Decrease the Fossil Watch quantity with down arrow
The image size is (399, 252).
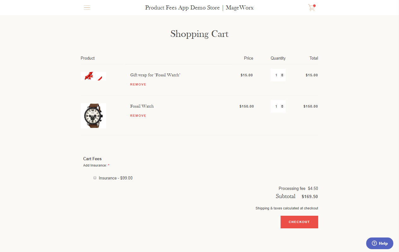coord(282,107)
